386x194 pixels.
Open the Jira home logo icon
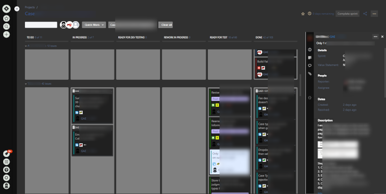[6, 9]
